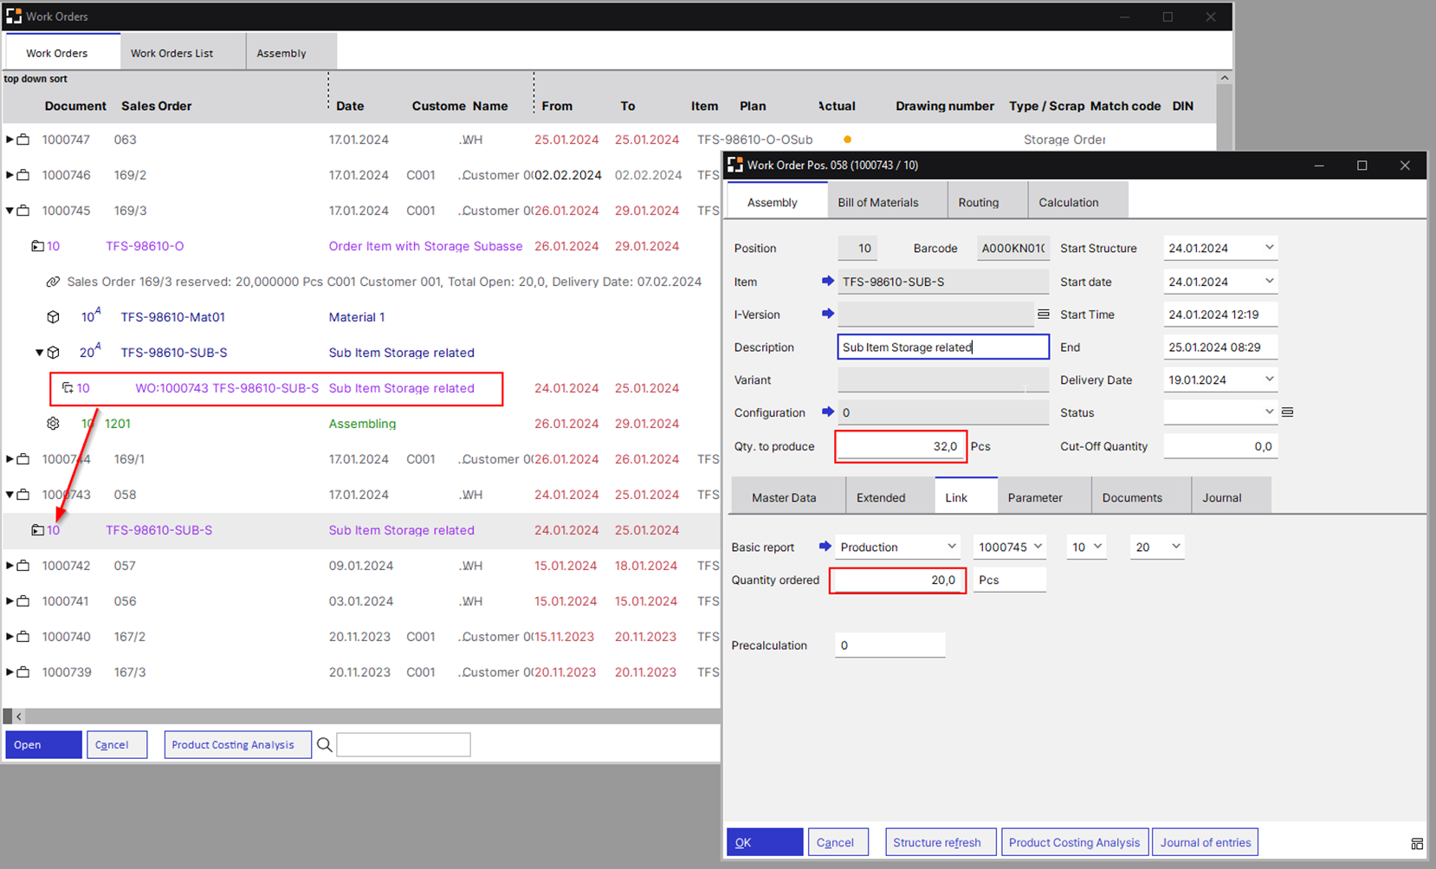Image resolution: width=1436 pixels, height=869 pixels.
Task: Click the search magnifier icon
Action: coord(324,745)
